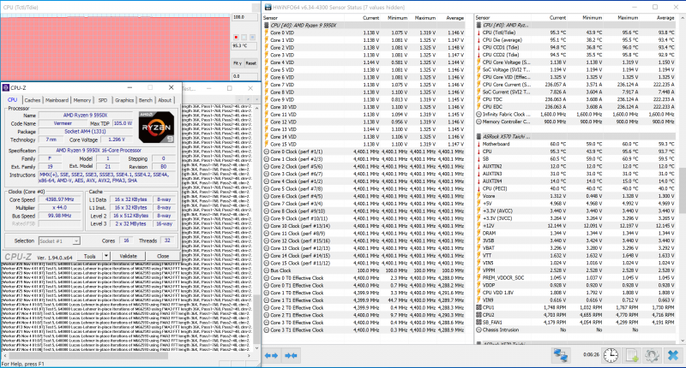This screenshot has width=686, height=368.
Task: Pick the light cyan graph color swatch
Action: [244, 38]
